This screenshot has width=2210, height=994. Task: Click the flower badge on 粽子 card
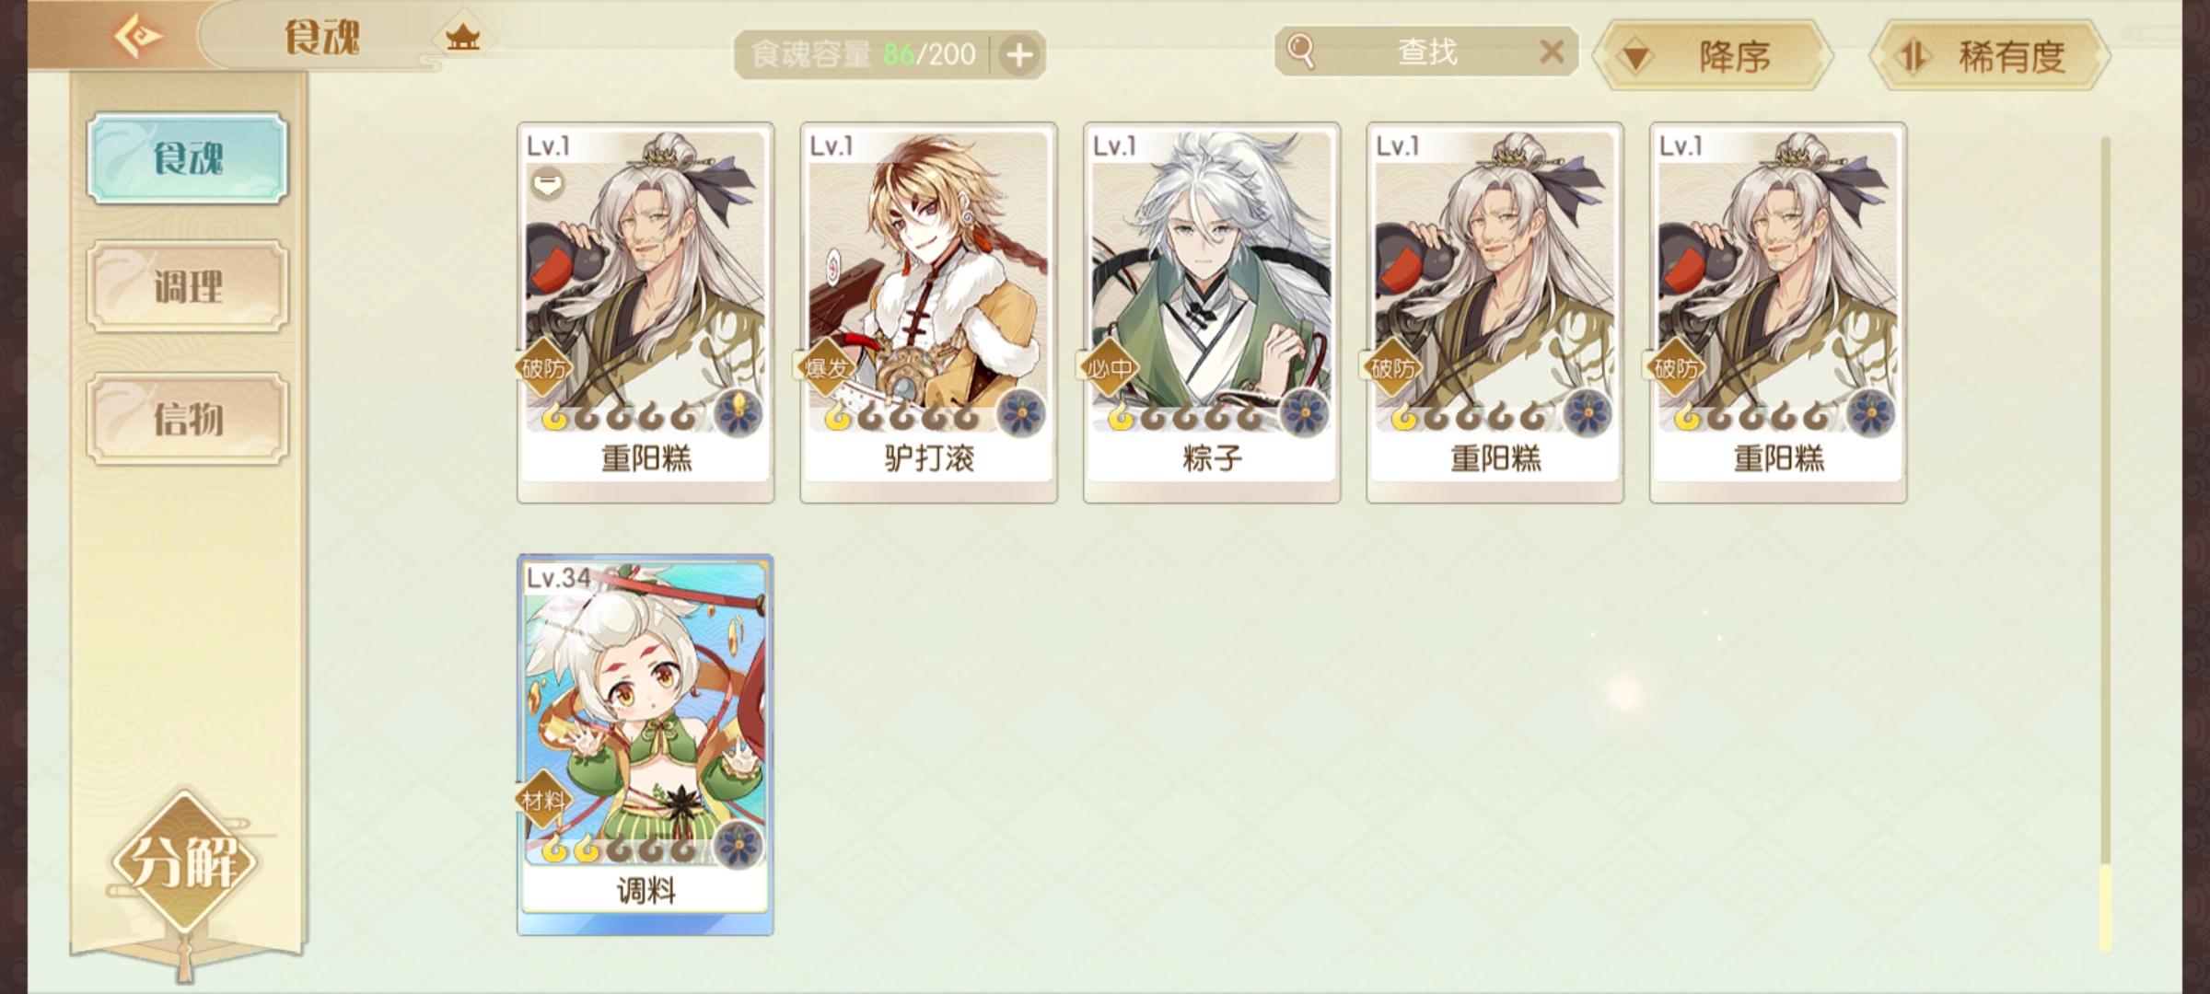(x=1305, y=411)
